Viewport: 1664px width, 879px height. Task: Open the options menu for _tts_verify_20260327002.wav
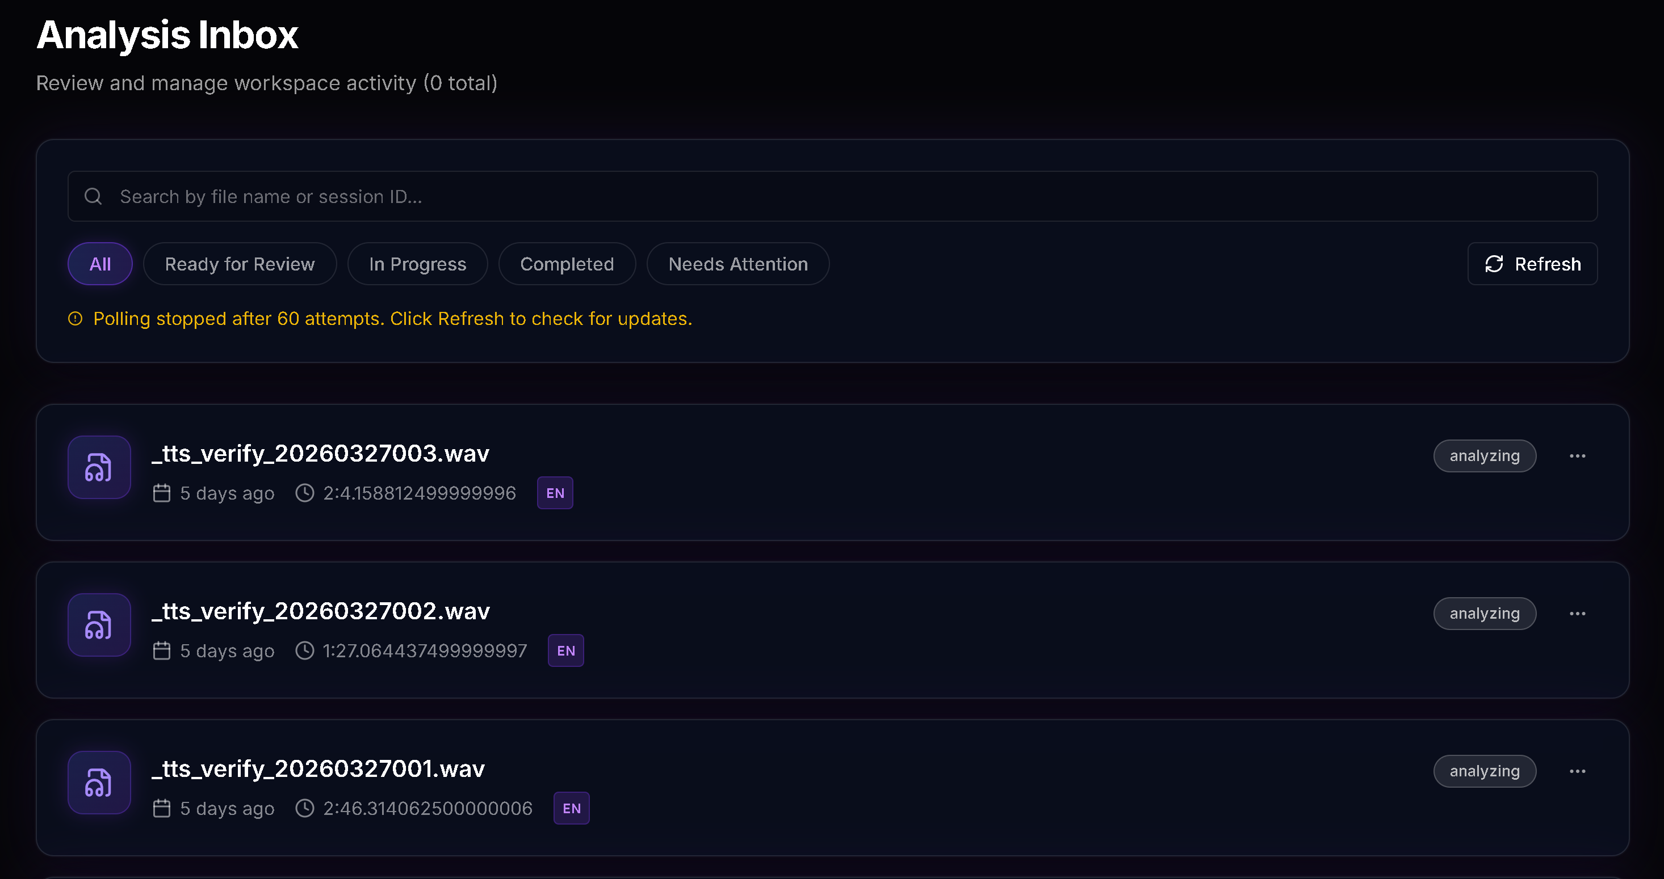(1578, 613)
